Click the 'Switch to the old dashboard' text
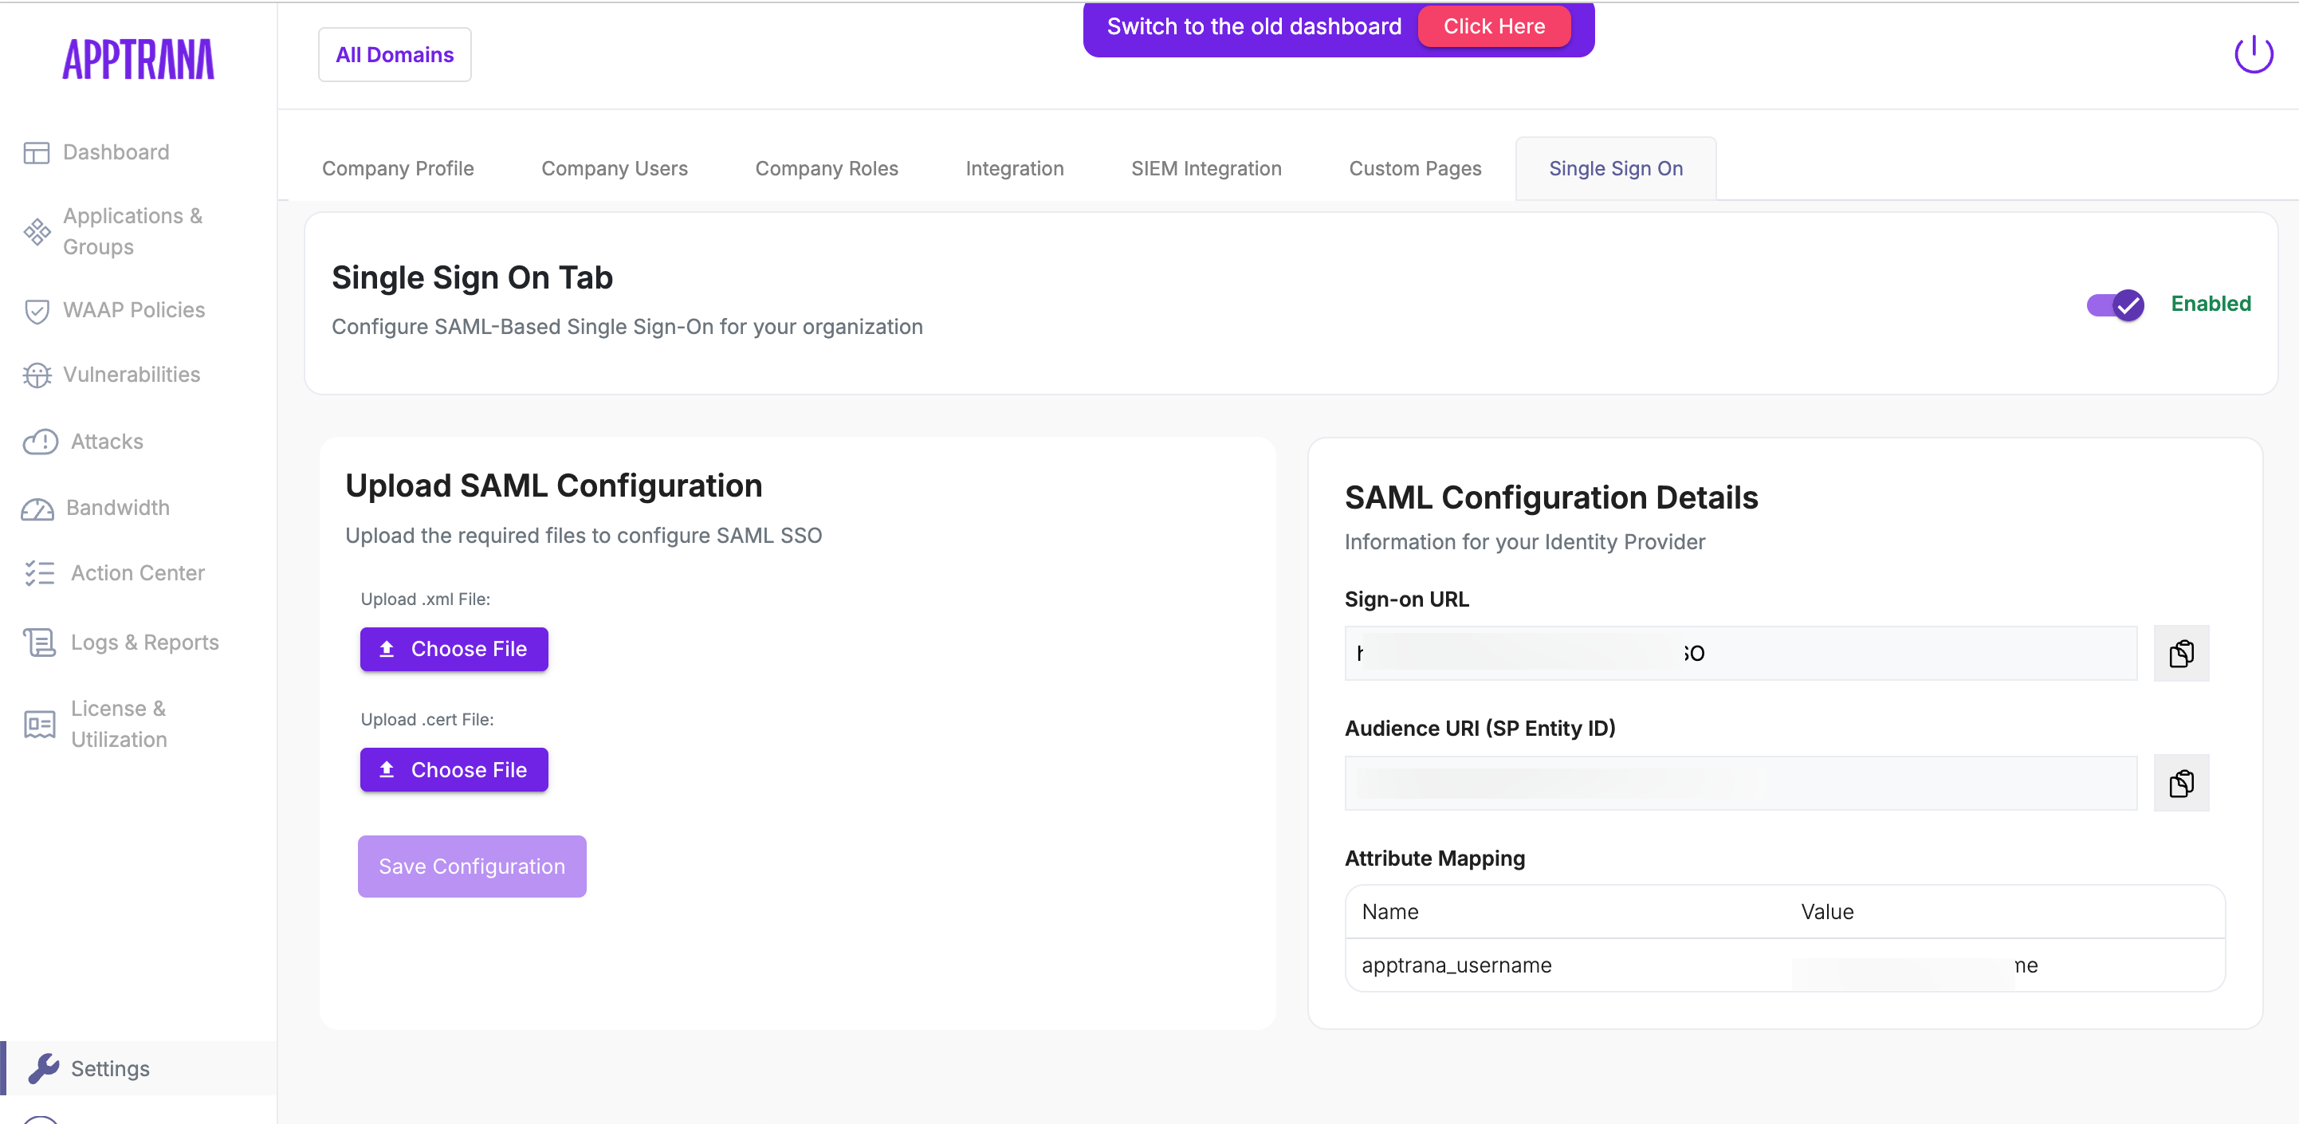This screenshot has width=2299, height=1124. click(1254, 27)
